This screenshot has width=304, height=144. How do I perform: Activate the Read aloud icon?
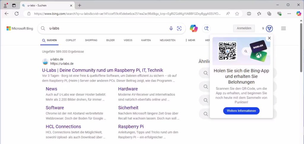click(x=228, y=14)
